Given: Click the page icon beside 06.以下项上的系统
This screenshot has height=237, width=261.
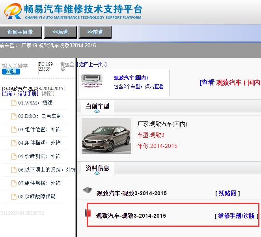Looking at the screenshot, I should coord(14,170).
